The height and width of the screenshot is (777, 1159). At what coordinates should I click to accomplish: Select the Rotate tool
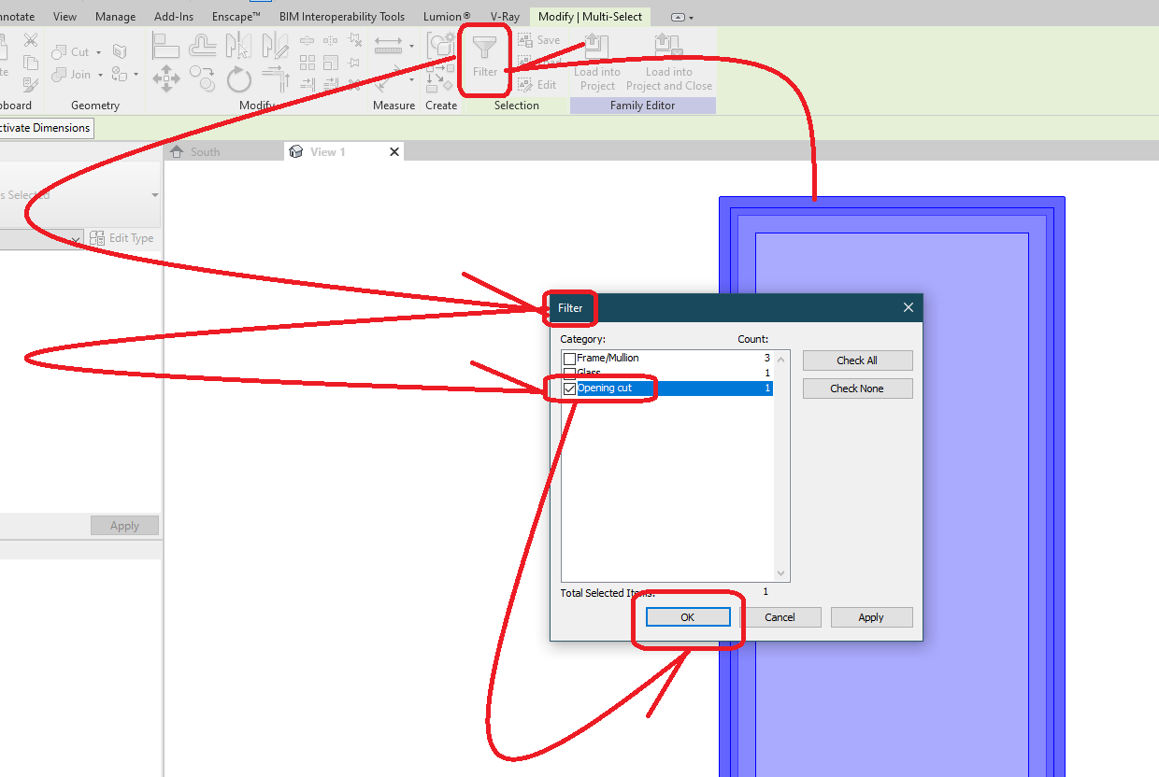239,80
